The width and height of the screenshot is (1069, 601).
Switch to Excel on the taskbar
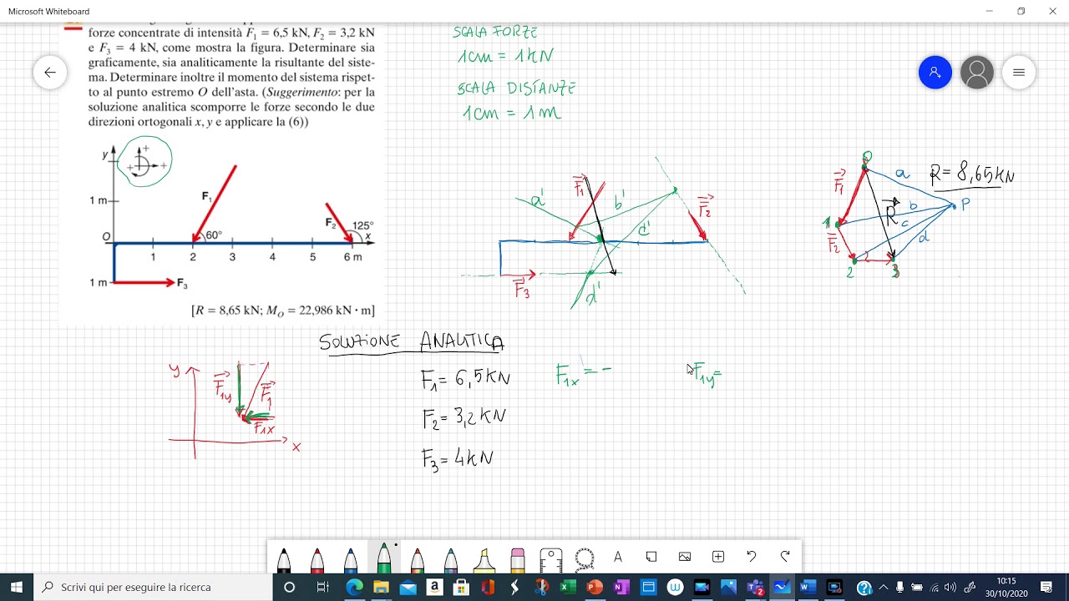[568, 588]
